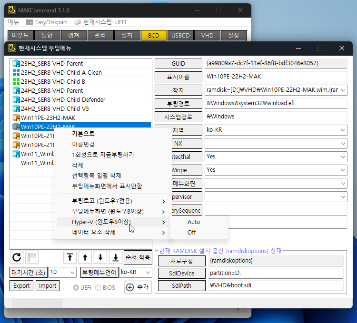The width and height of the screenshot is (357, 323).
Task: Click the icon of selected Win10PE-22H2-MAK
Action: 16,127
